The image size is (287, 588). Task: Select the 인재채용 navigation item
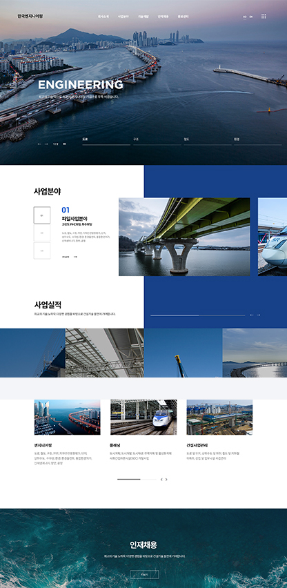coord(163,17)
